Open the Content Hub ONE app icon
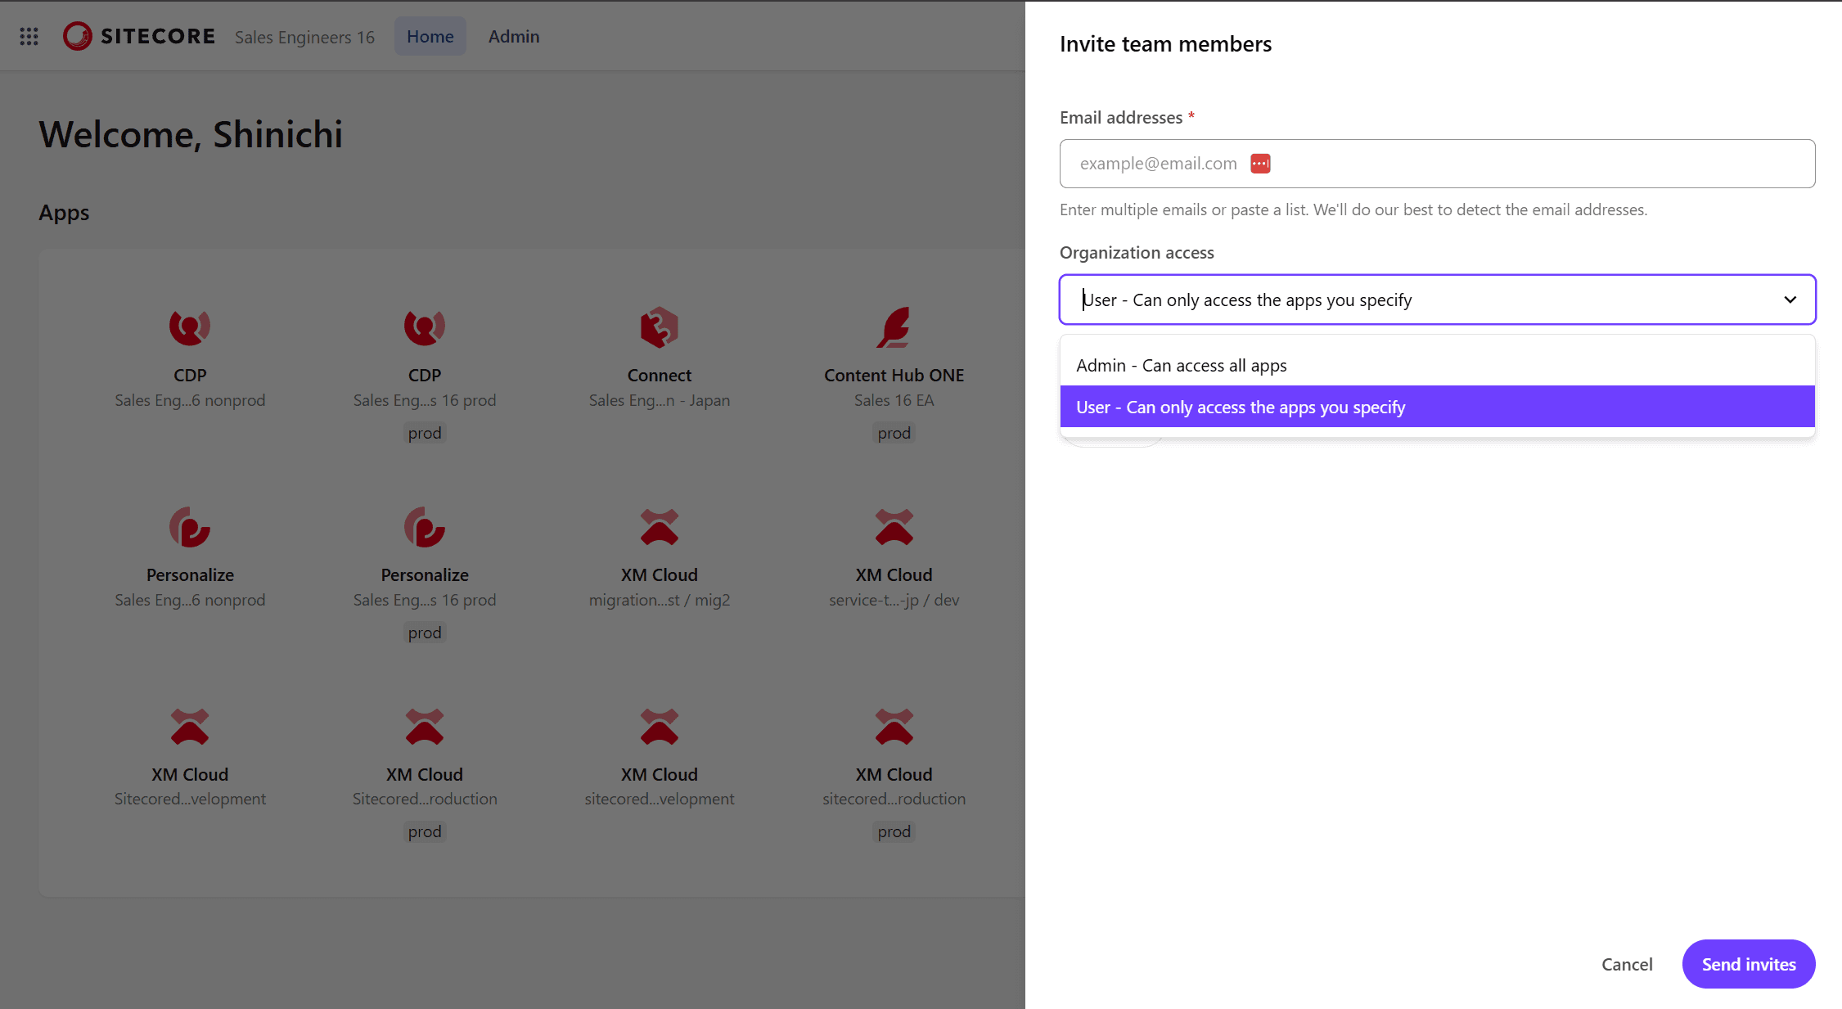Screen dimensions: 1842x1009 coord(894,327)
